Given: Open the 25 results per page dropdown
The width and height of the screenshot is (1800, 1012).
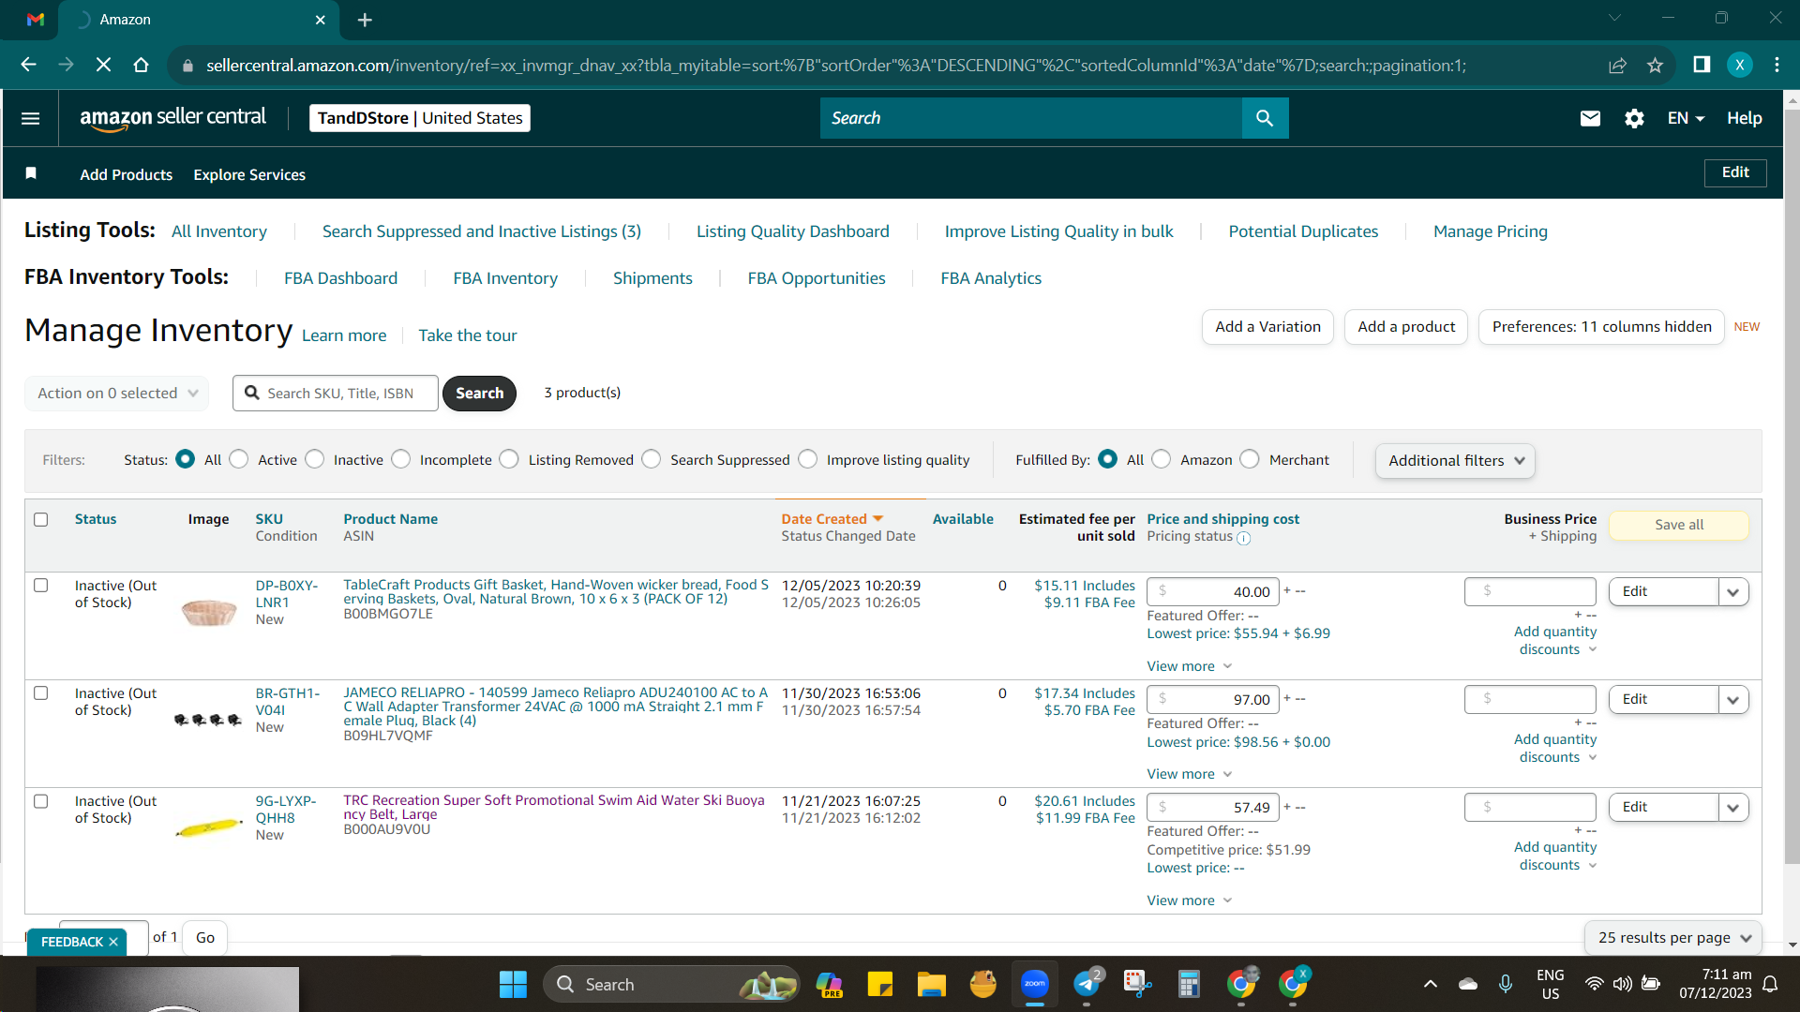Looking at the screenshot, I should (x=1673, y=938).
